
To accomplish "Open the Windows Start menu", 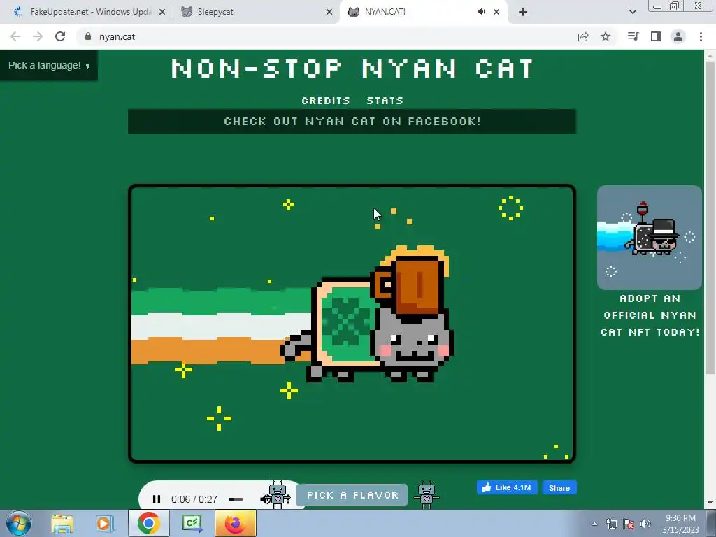I will pos(19,523).
